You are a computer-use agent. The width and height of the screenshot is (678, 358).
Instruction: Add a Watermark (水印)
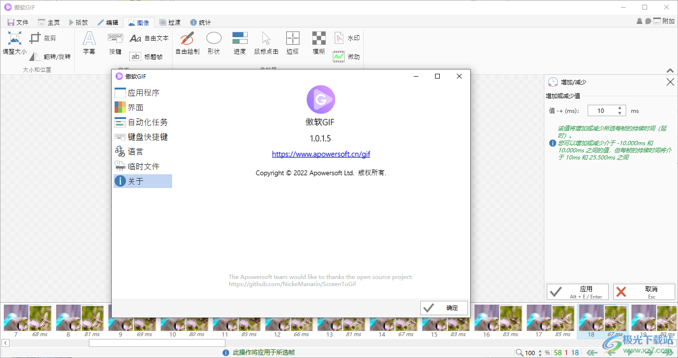point(347,38)
